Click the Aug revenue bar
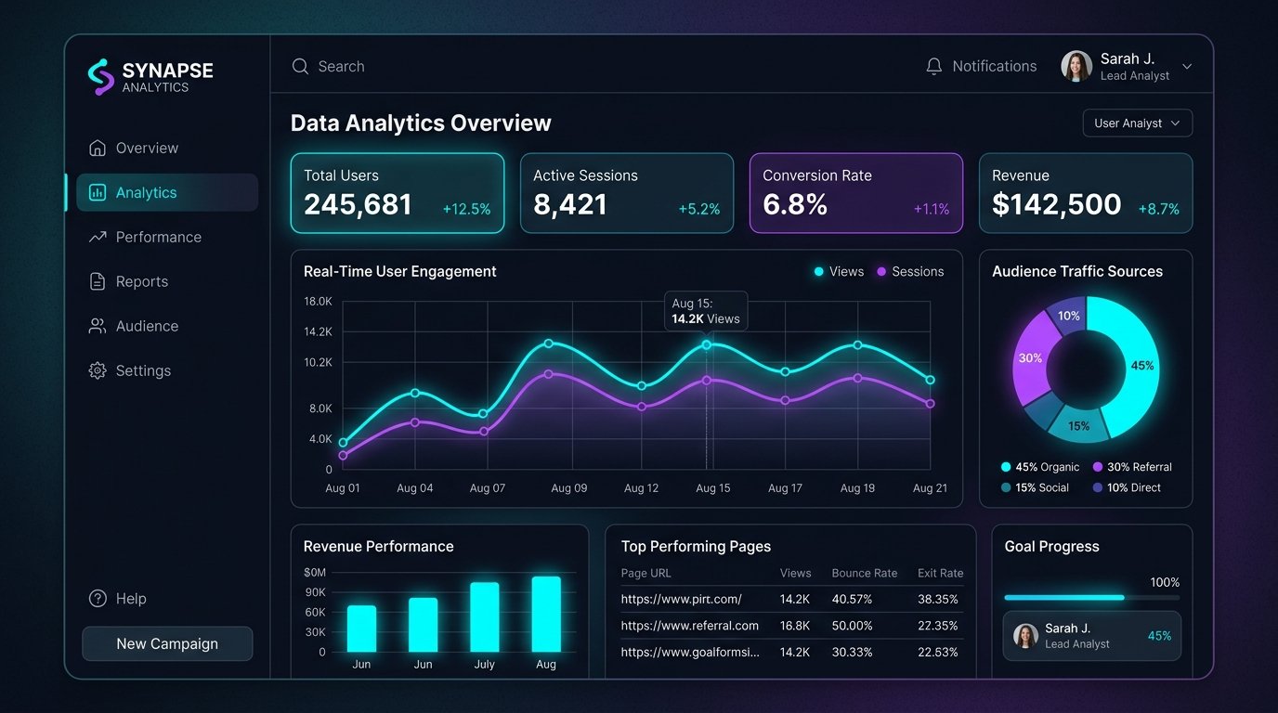The width and height of the screenshot is (1278, 713). (x=546, y=614)
